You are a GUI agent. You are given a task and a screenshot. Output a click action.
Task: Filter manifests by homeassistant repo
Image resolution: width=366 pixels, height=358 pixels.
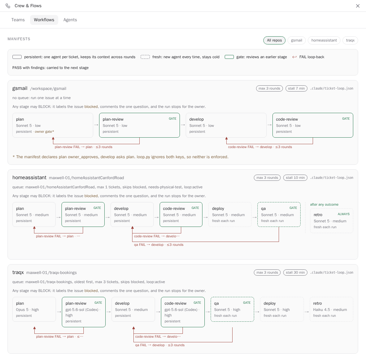[324, 40]
